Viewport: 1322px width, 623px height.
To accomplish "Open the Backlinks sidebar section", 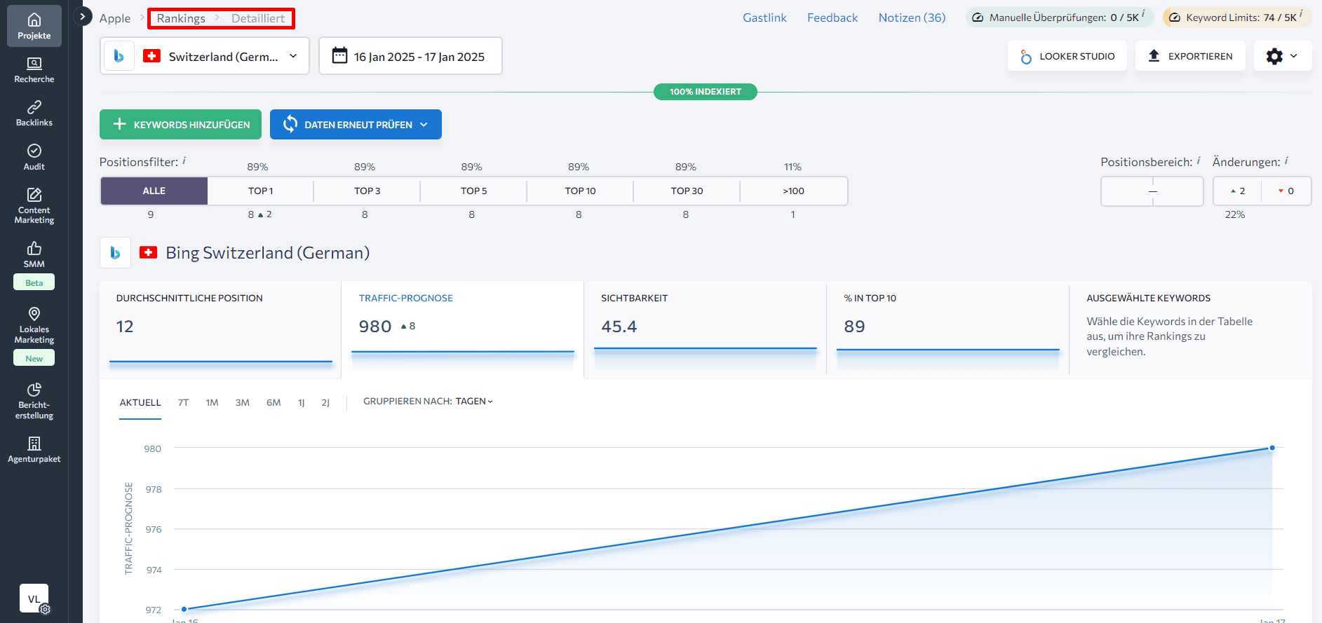I will (x=34, y=114).
